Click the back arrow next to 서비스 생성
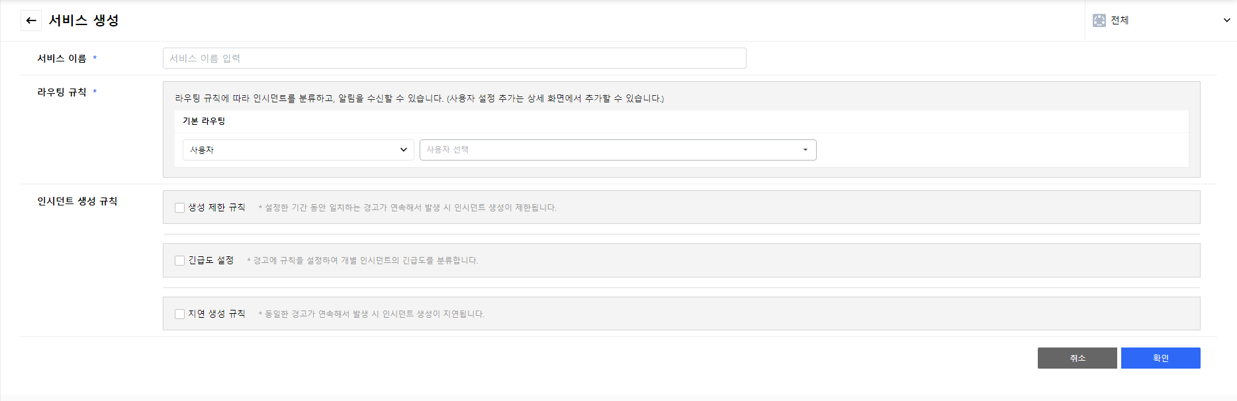 [x=30, y=20]
